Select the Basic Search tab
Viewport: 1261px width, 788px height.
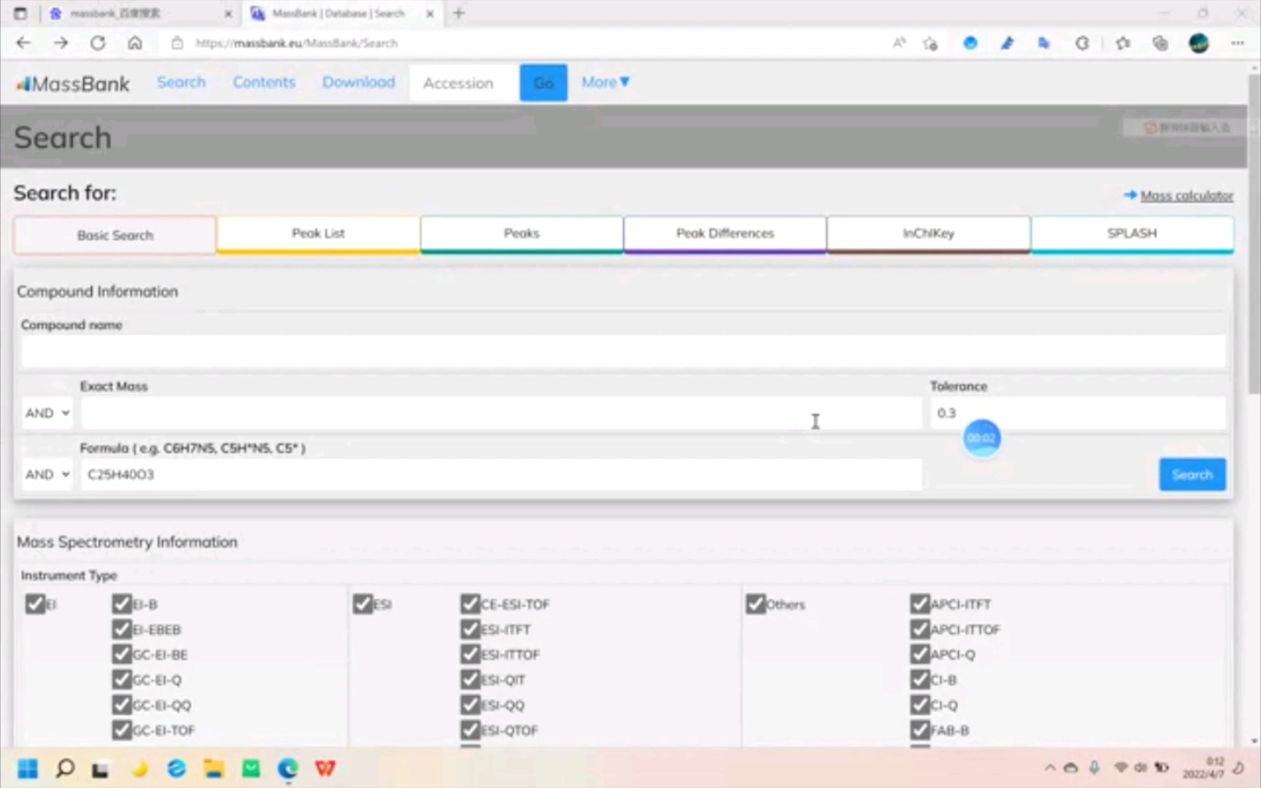[x=115, y=235]
